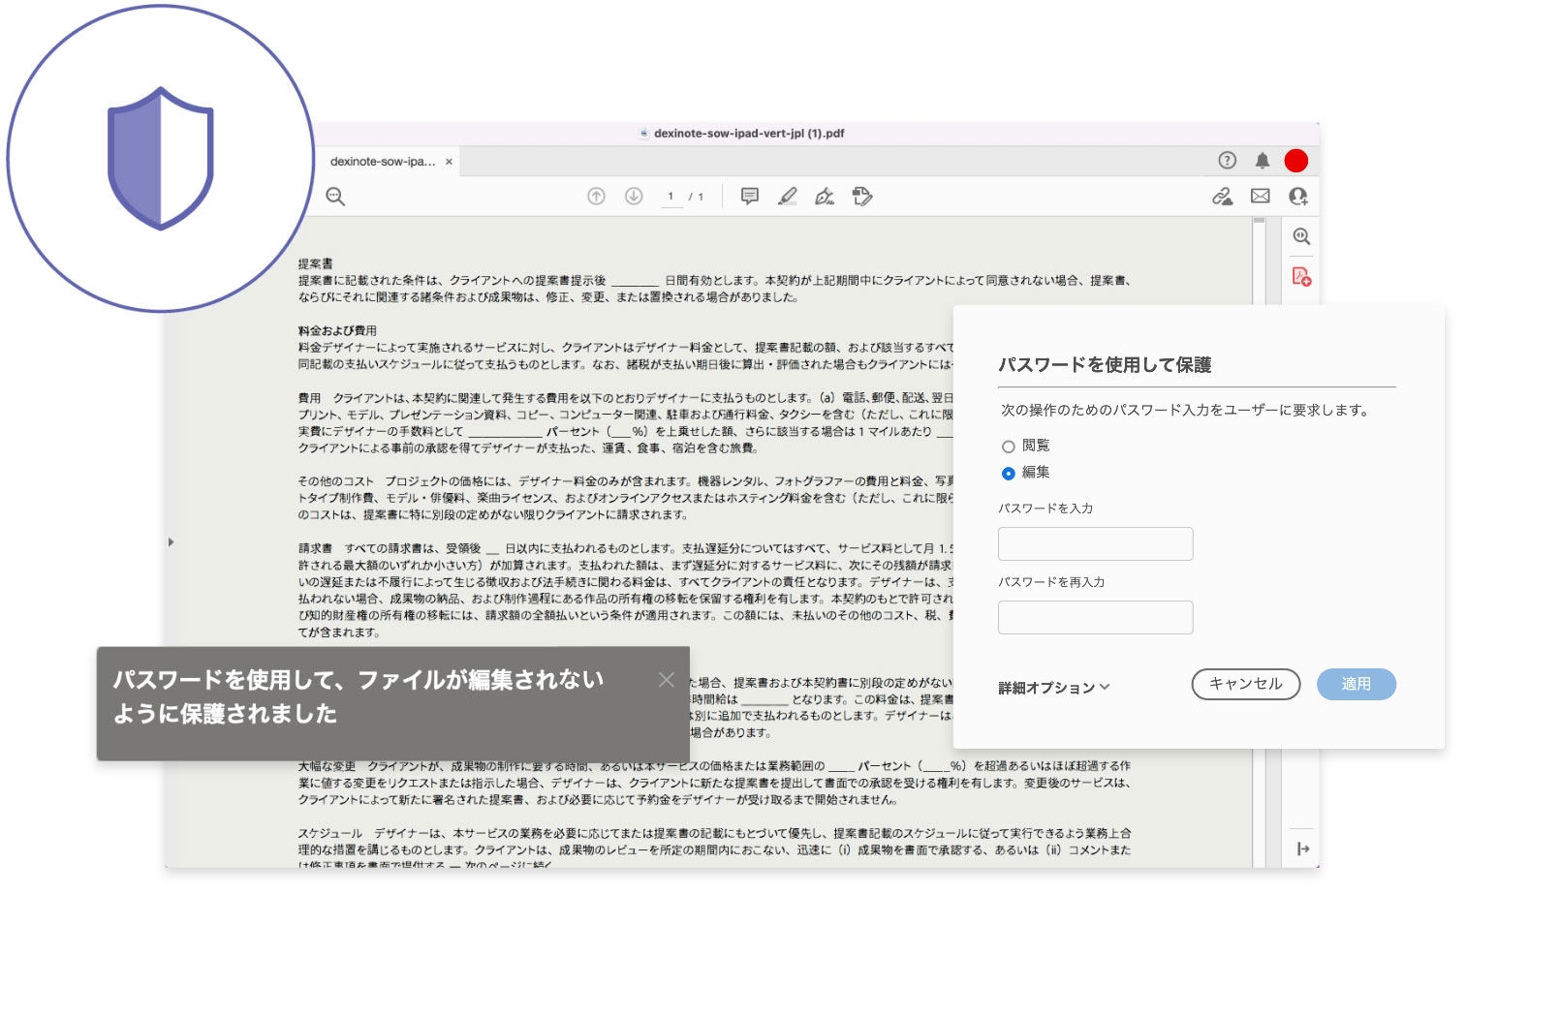Click the パスワードを再入力 field

[x=1095, y=618]
